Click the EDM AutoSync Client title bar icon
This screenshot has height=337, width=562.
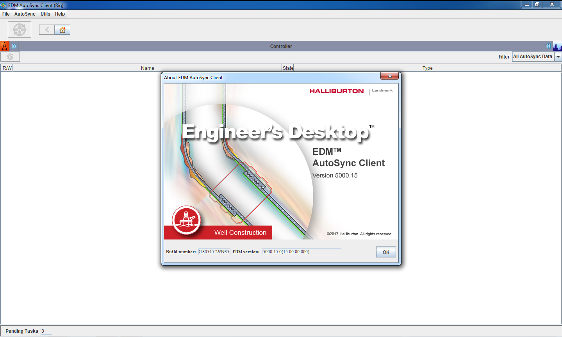[4, 5]
